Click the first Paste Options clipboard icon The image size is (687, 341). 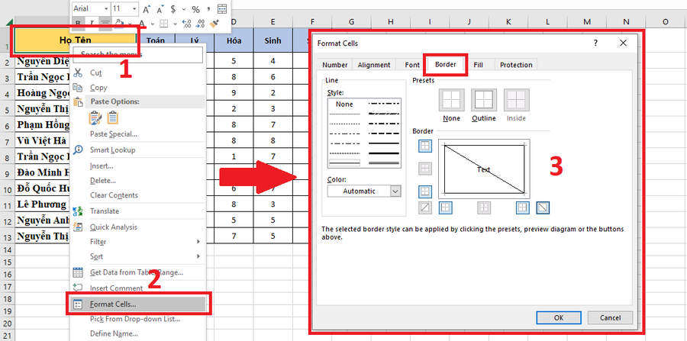click(95, 117)
